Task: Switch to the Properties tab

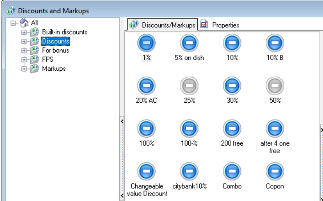Action: click(221, 25)
